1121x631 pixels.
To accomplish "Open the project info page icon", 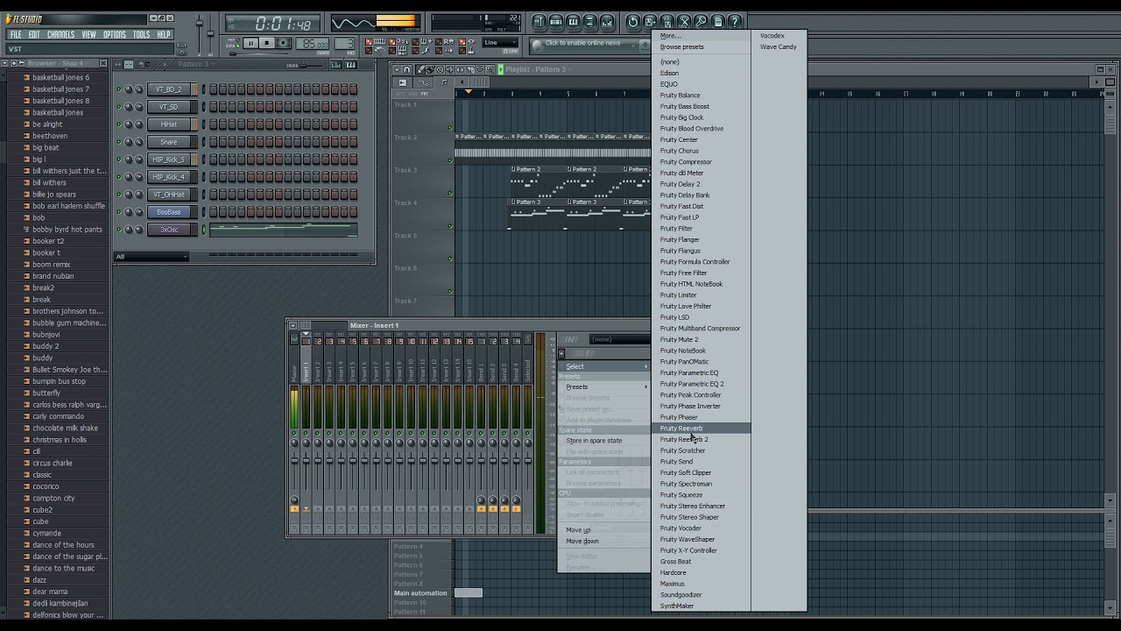I will pos(717,21).
